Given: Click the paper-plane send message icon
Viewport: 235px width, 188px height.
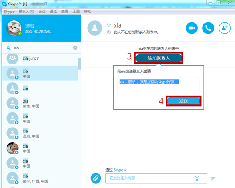Looking at the screenshot, I should (x=212, y=179).
